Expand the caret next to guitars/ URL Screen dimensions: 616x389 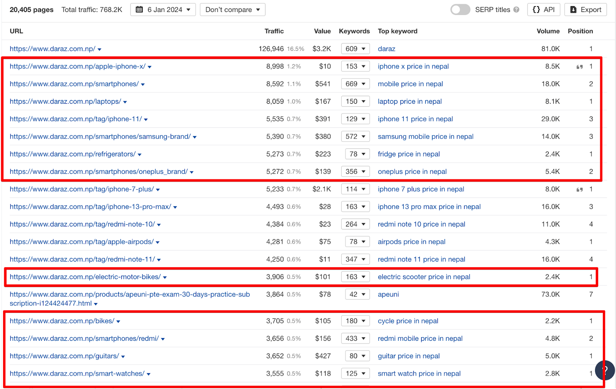tap(123, 357)
